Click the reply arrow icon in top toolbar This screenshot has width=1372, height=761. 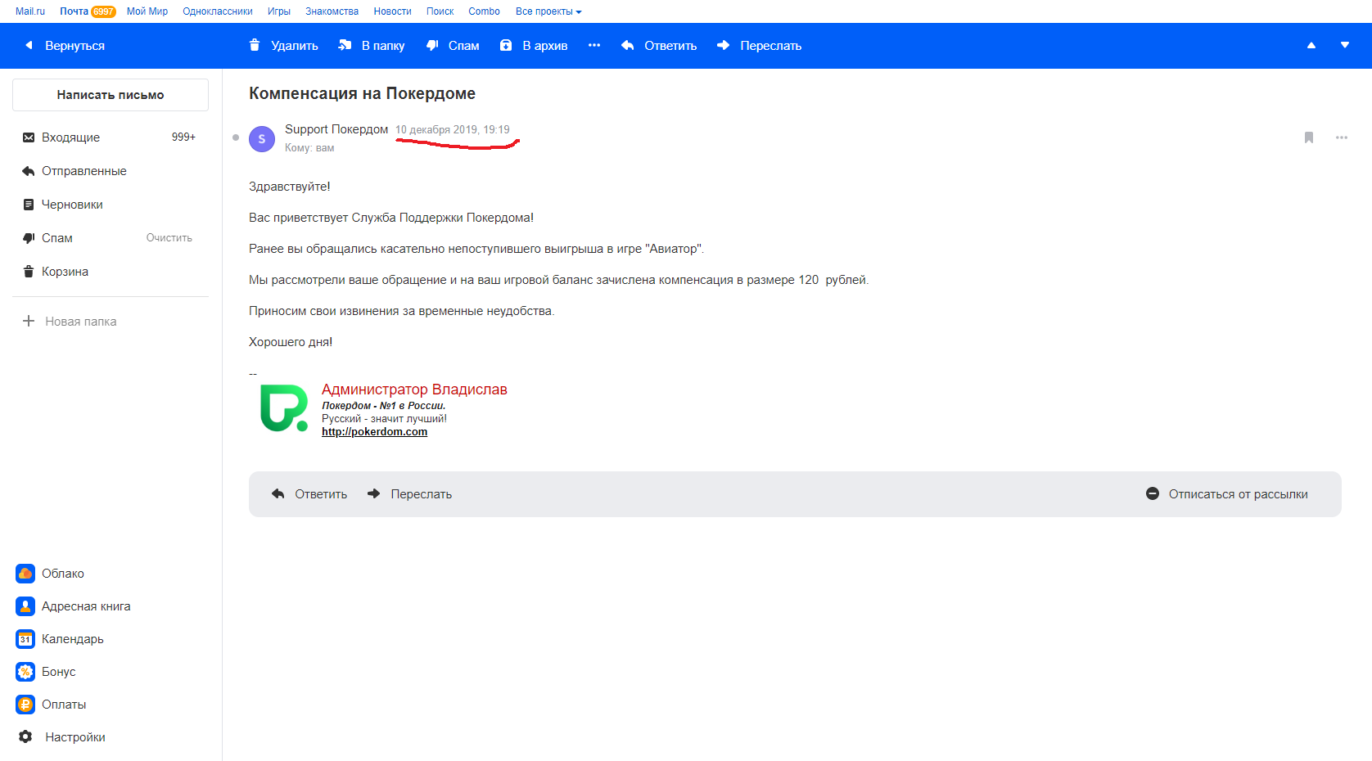pos(628,46)
